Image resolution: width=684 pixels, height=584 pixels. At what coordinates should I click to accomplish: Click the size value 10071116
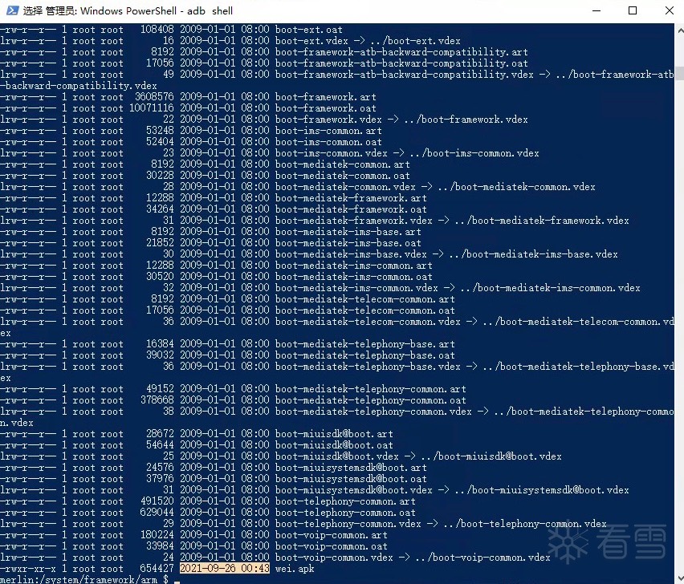(152, 108)
